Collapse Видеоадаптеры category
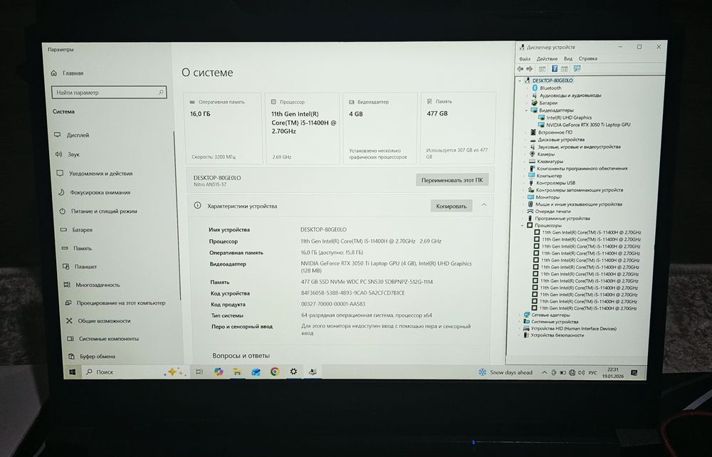The image size is (712, 457). tap(527, 110)
